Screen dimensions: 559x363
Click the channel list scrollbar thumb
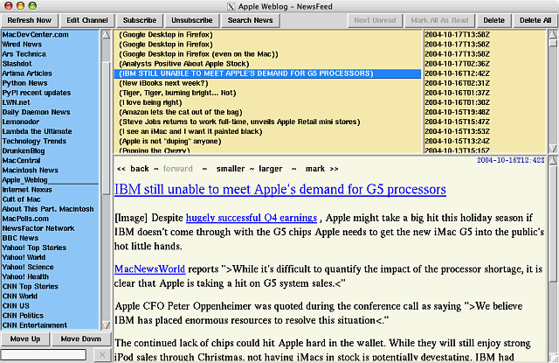pos(107,129)
